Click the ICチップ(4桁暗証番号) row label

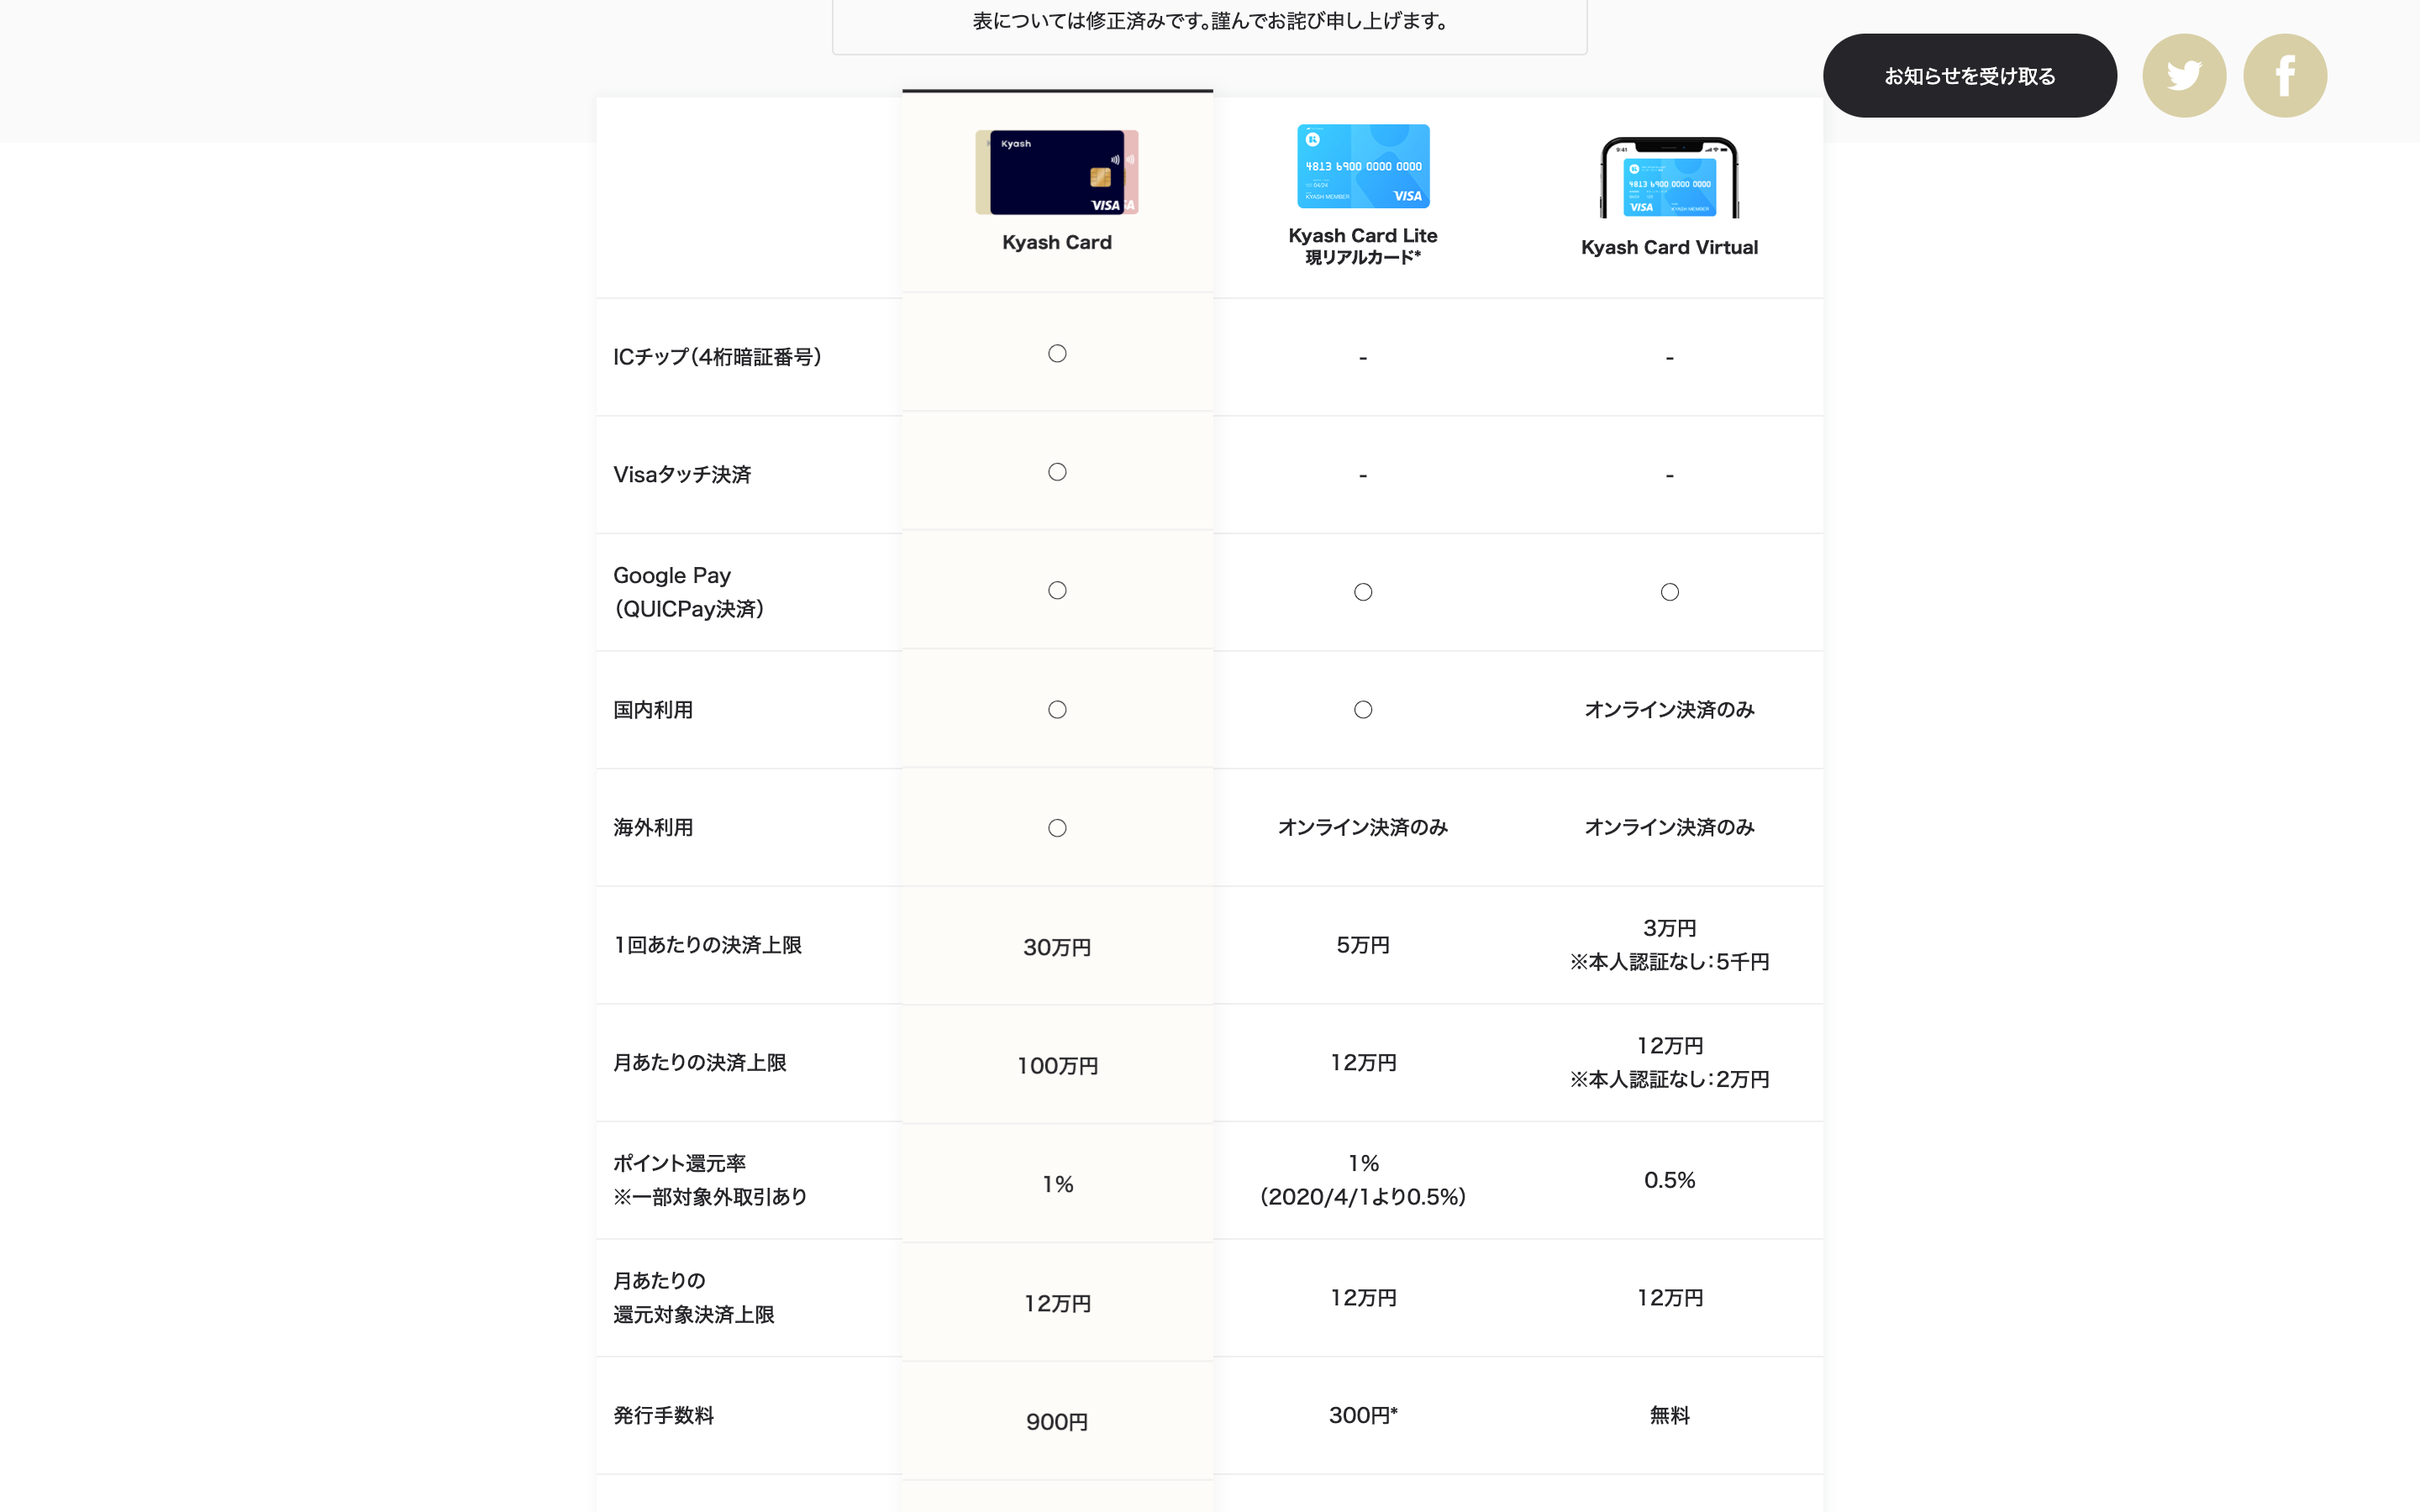(x=717, y=357)
